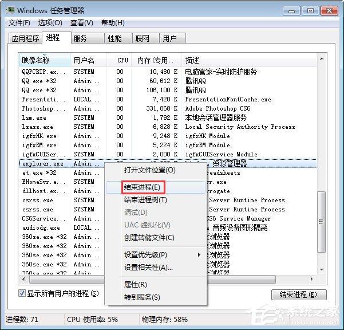
Task: Select the igfxCUISer... process row
Action: click(x=168, y=154)
